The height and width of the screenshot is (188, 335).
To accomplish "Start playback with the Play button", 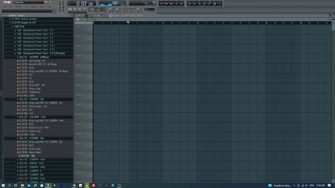I will coord(75,9).
